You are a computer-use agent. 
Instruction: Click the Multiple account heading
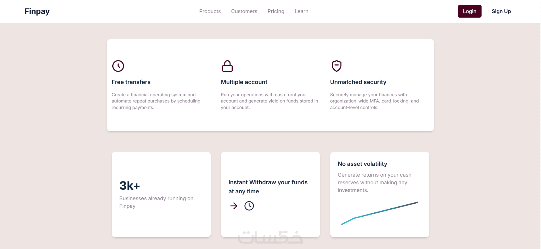pos(244,82)
